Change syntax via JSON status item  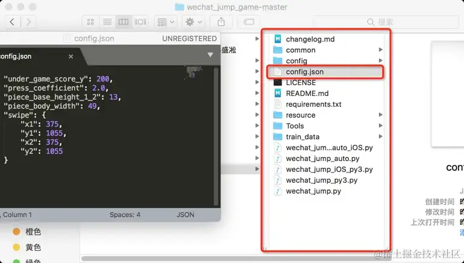pyautogui.click(x=185, y=215)
